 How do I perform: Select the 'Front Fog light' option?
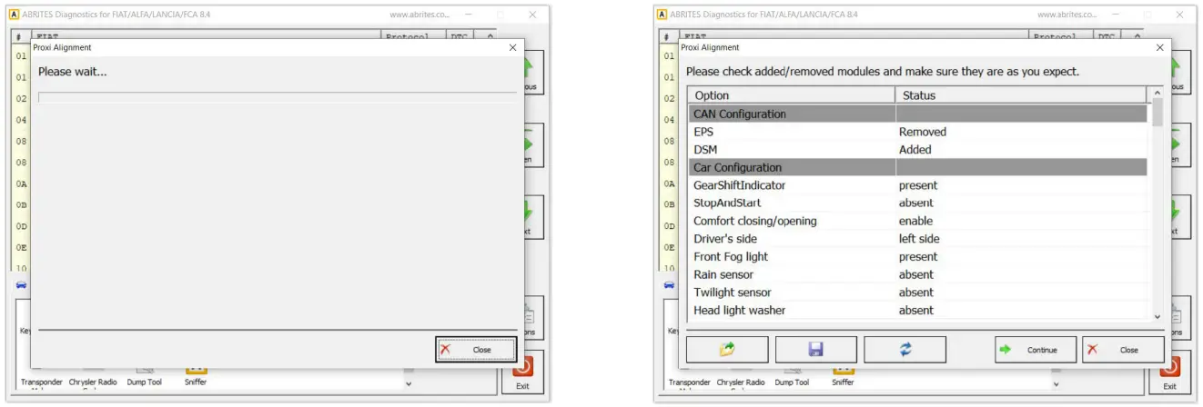click(917, 256)
